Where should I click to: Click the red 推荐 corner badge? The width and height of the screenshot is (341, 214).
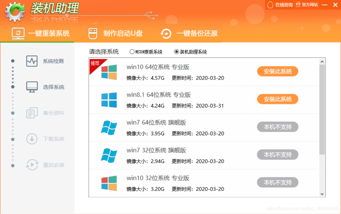(x=96, y=65)
